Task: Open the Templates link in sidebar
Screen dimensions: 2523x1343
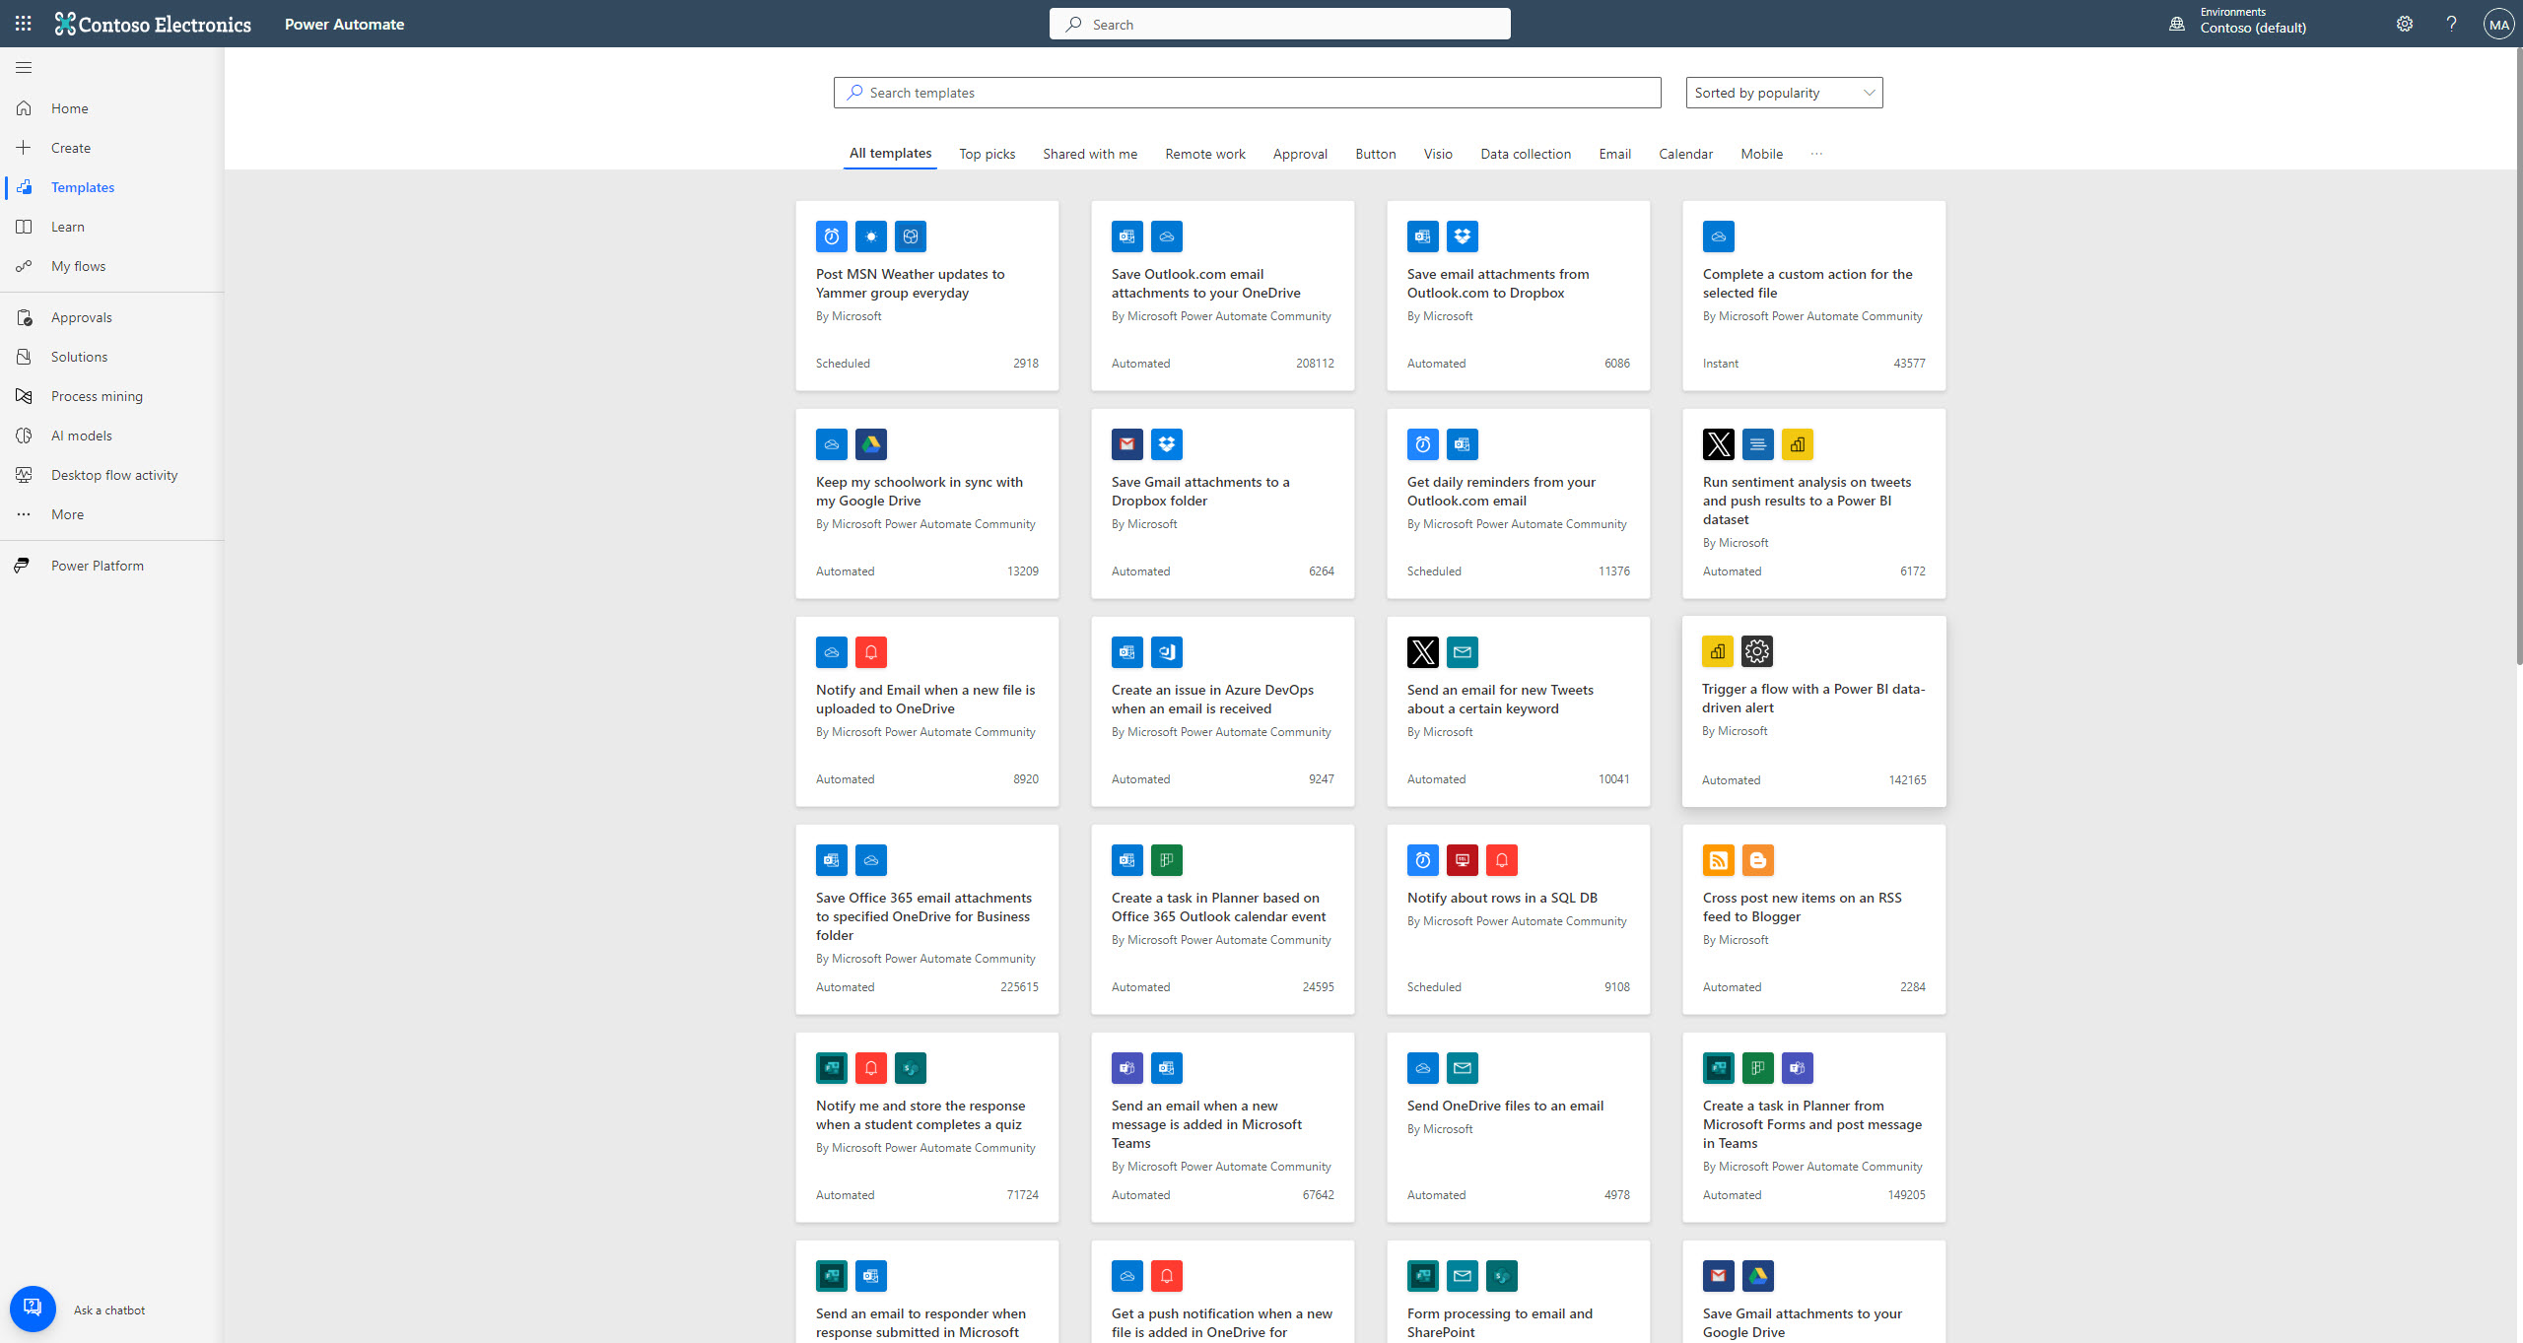Action: (x=111, y=187)
